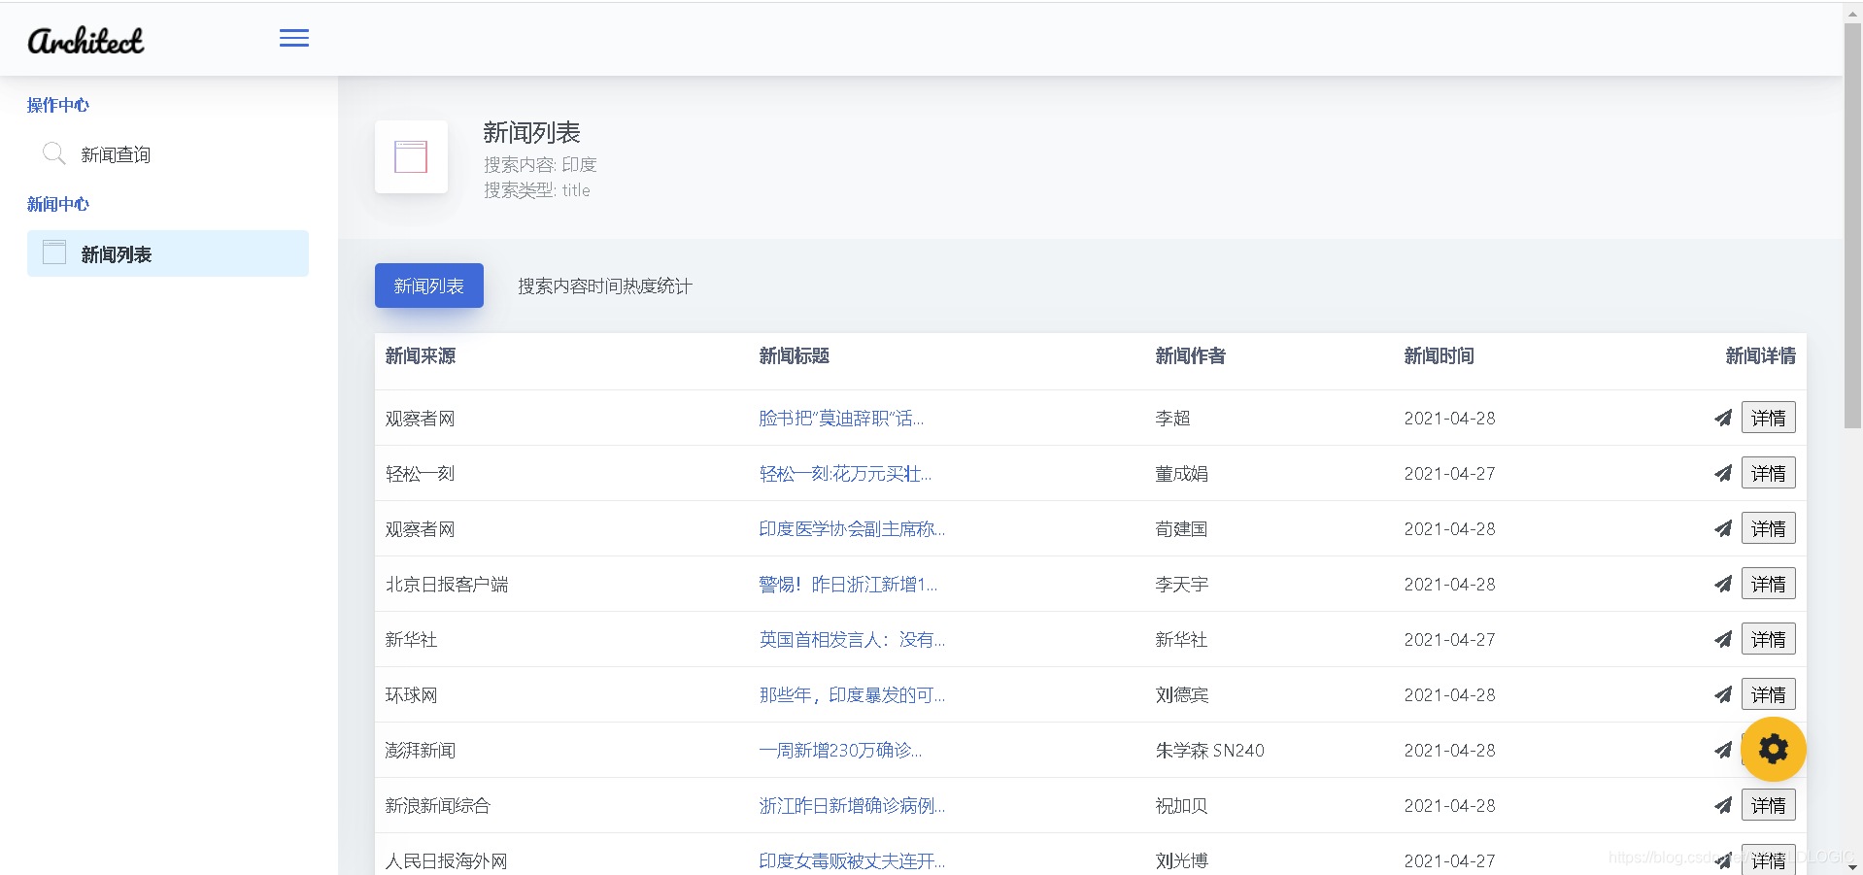Image resolution: width=1863 pixels, height=875 pixels.
Task: Open article 脸书把"莫迪辞职"话...
Action: (x=840, y=418)
